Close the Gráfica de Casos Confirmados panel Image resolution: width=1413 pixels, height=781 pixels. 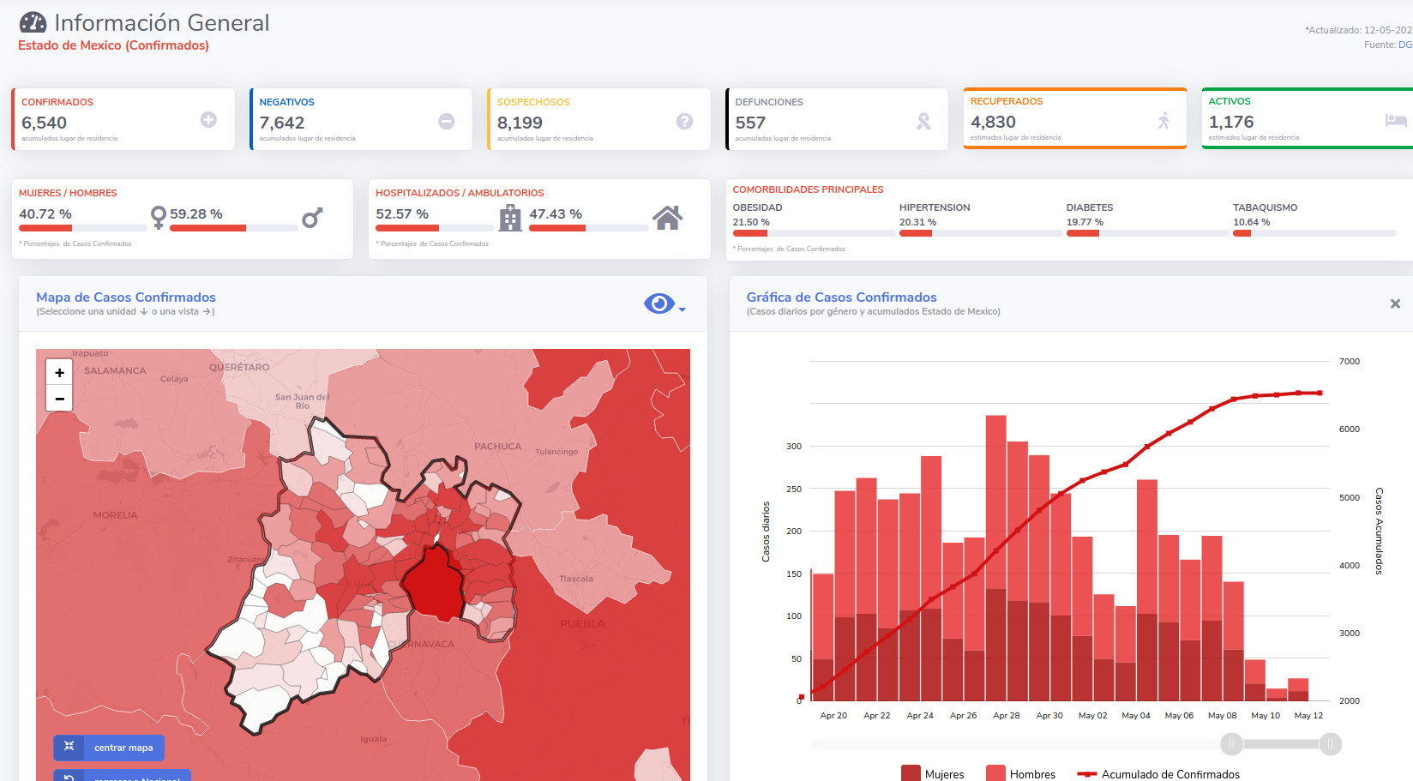click(x=1395, y=303)
